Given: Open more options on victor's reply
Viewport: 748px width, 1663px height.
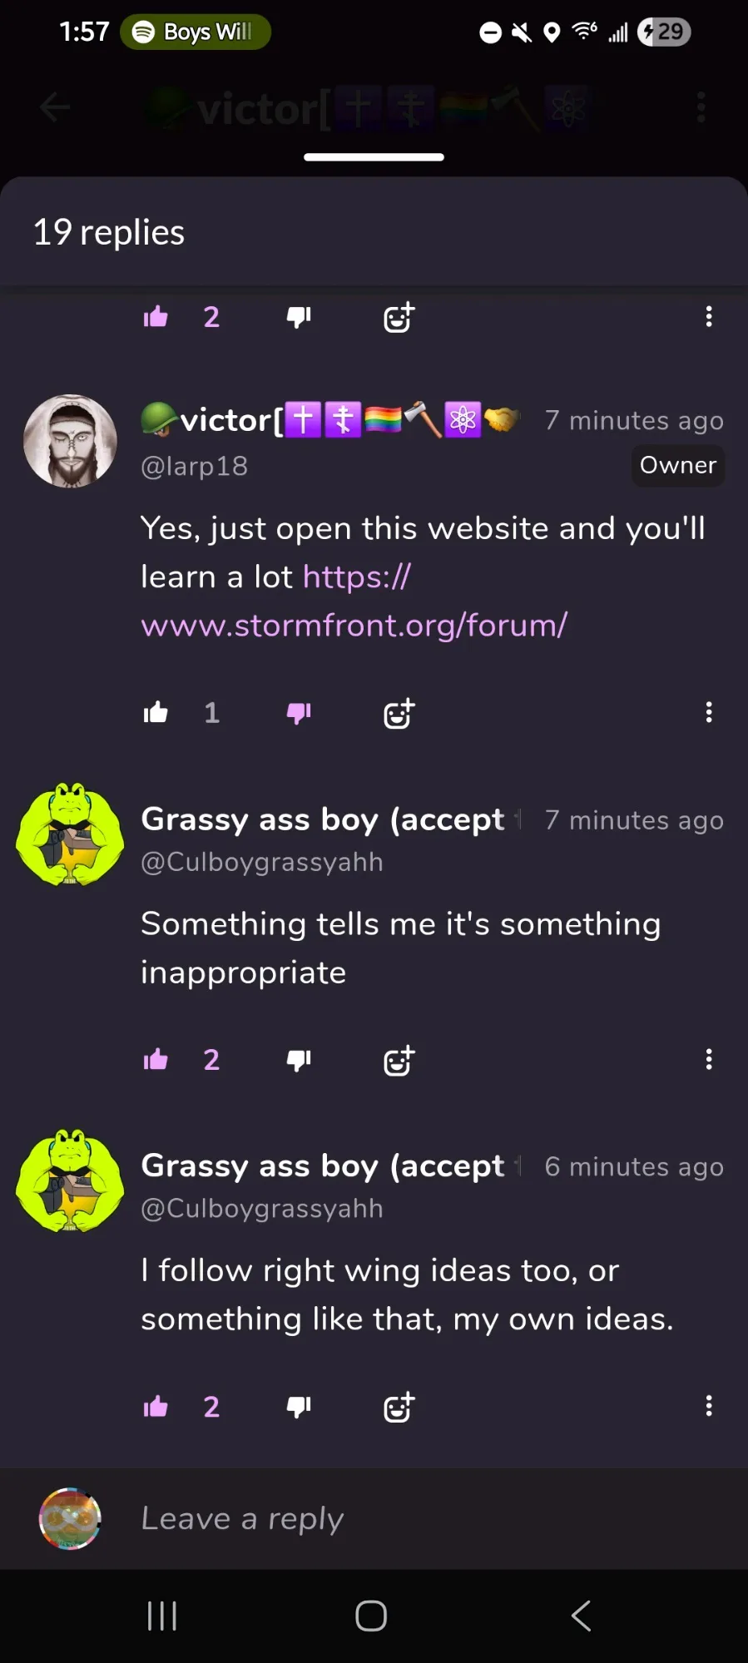Looking at the screenshot, I should pyautogui.click(x=709, y=712).
